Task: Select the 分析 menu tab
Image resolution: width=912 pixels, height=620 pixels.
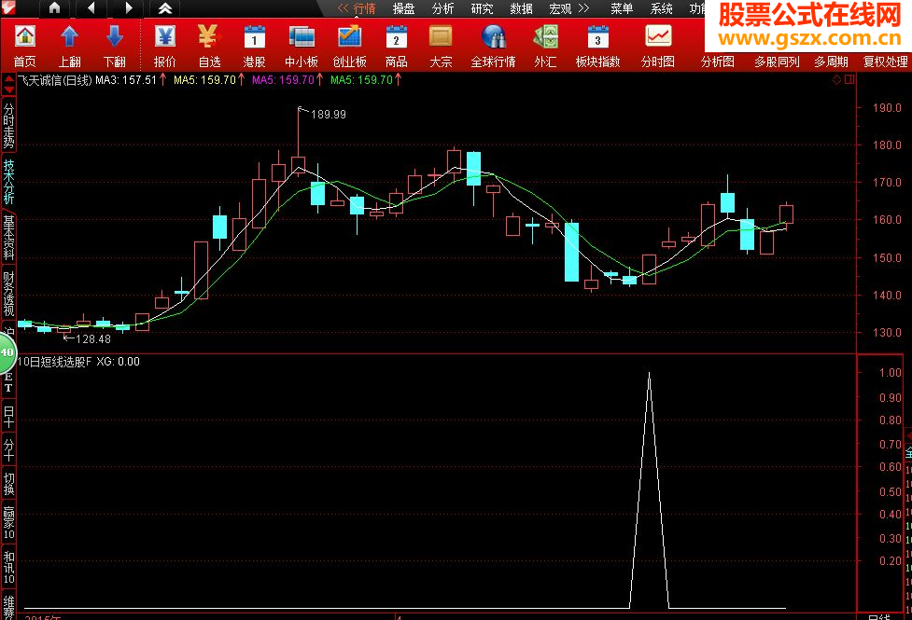Action: pos(443,8)
